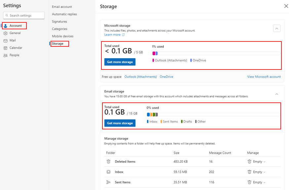Viewport: 289px width, 190px height.
Task: Open the General settings section
Action: (12, 33)
